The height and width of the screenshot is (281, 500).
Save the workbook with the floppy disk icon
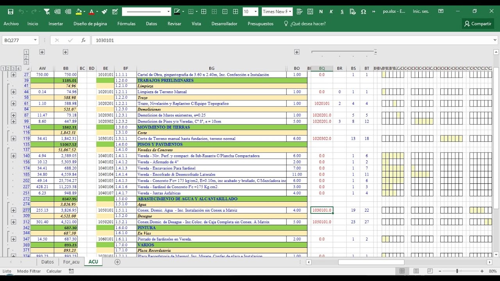tap(11, 12)
